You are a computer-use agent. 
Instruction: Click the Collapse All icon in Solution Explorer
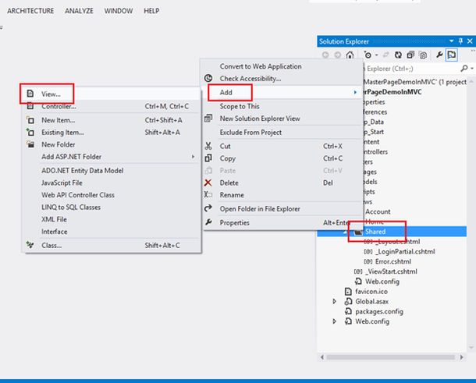tap(410, 55)
